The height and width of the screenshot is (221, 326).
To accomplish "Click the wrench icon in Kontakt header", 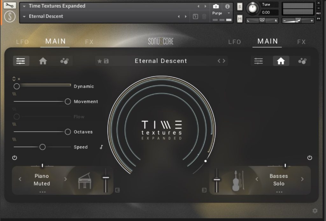I will (10, 5).
